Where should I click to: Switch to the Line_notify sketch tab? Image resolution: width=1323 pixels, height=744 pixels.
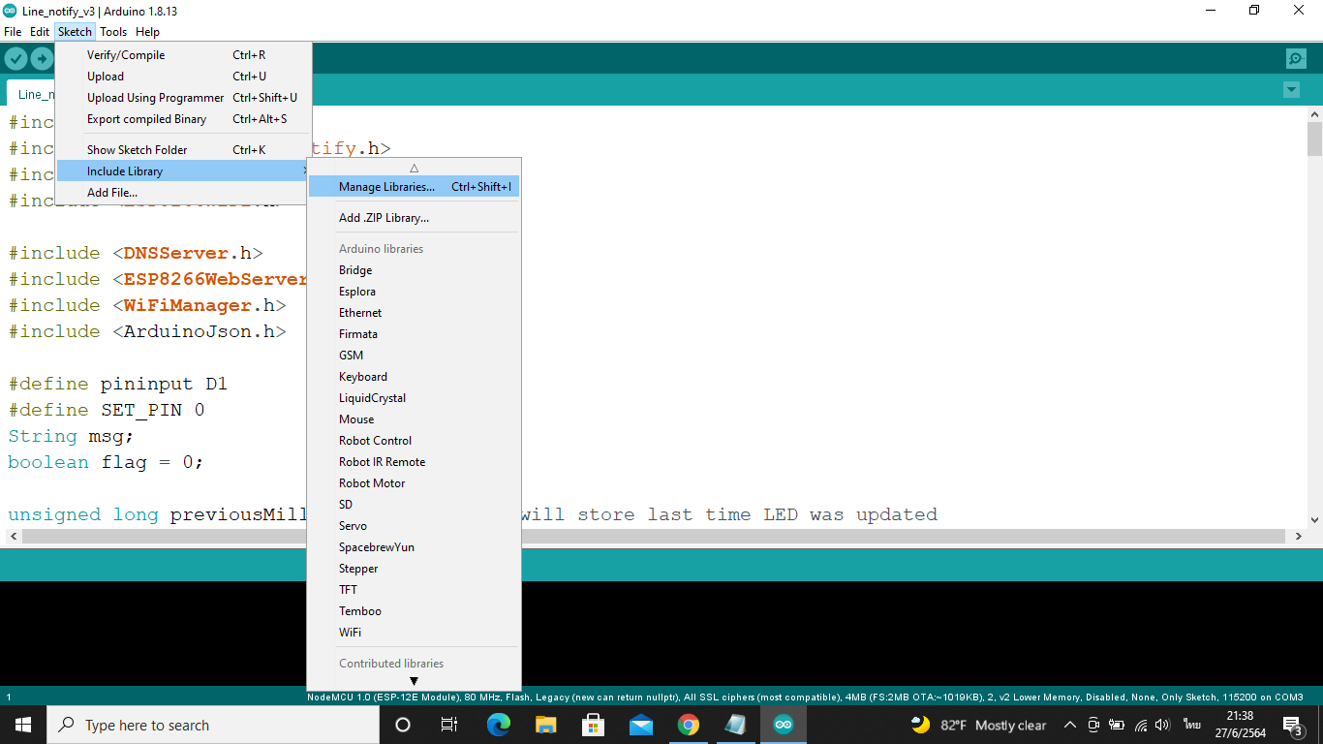(31, 94)
